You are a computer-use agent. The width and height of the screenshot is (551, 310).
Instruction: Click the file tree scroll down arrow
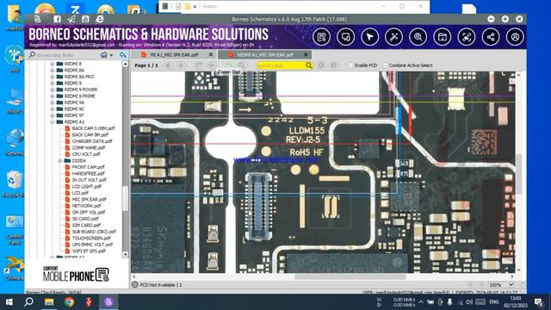125,254
